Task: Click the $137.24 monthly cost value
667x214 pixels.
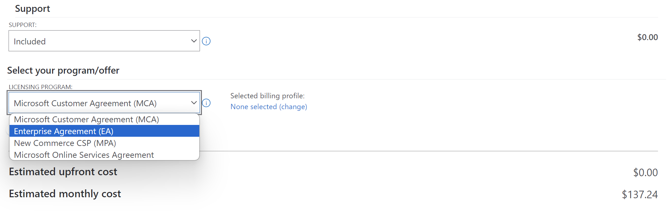Action: (639, 194)
